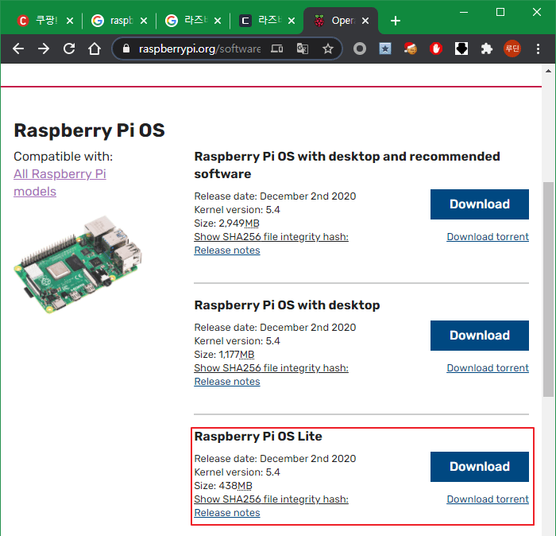Open a new browser tab
This screenshot has height=536, width=556.
(396, 21)
